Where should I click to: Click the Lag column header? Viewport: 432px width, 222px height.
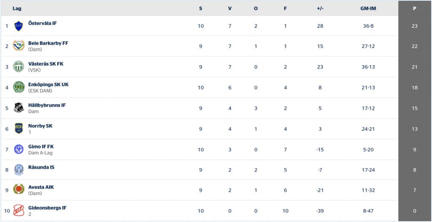point(17,8)
